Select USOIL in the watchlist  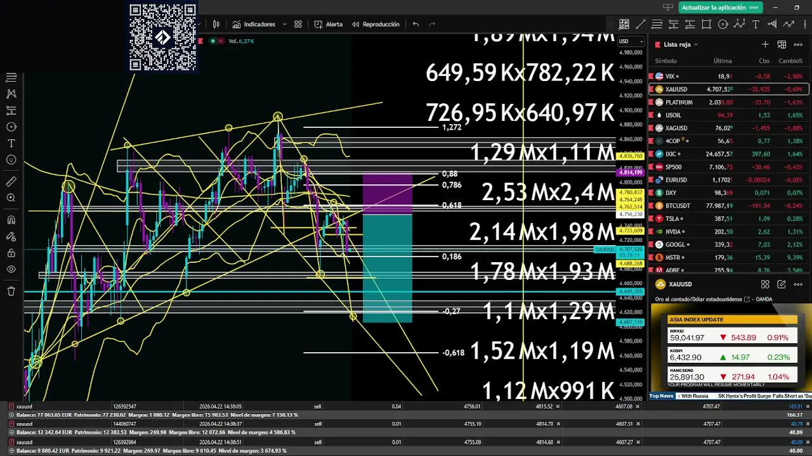coord(728,115)
